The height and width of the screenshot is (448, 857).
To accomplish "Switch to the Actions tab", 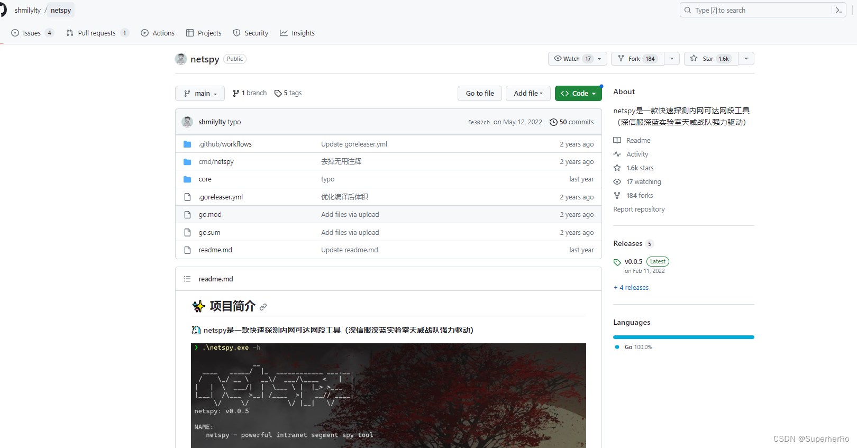I will 158,33.
